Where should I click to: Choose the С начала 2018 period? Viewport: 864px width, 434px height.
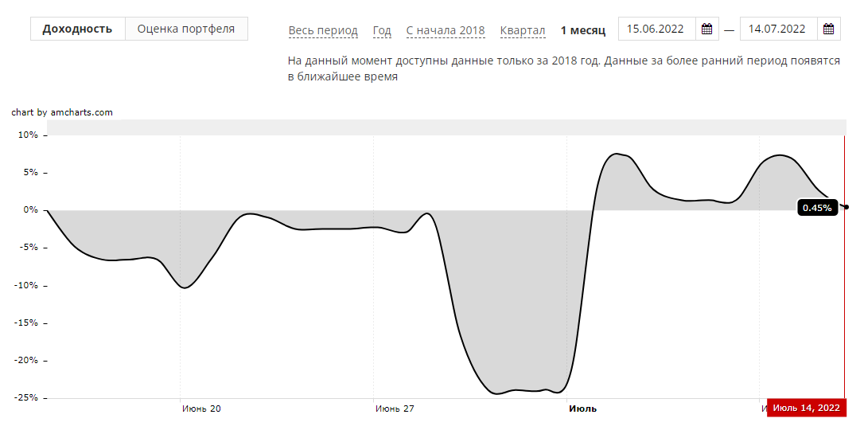point(446,30)
